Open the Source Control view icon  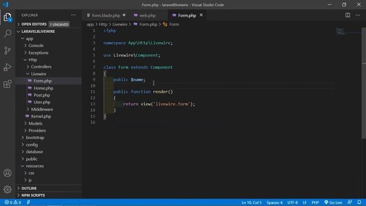pos(7,50)
